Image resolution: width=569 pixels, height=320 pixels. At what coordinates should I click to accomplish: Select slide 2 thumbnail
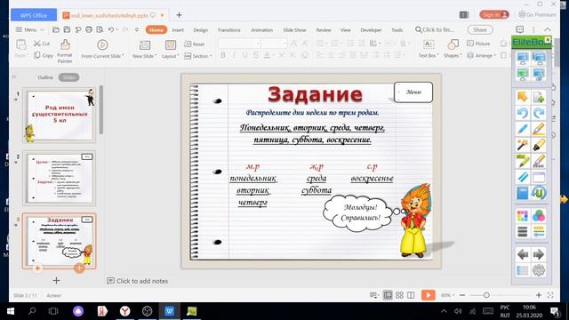point(60,178)
